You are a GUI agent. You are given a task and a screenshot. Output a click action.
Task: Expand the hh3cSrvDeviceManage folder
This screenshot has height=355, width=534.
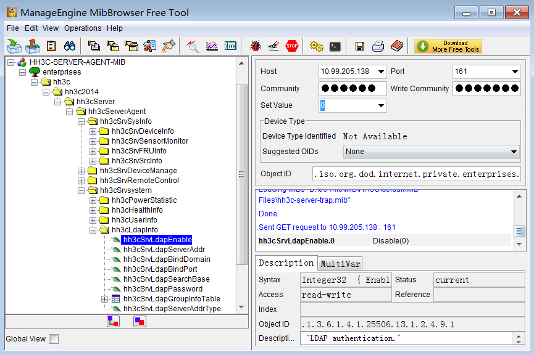point(81,171)
